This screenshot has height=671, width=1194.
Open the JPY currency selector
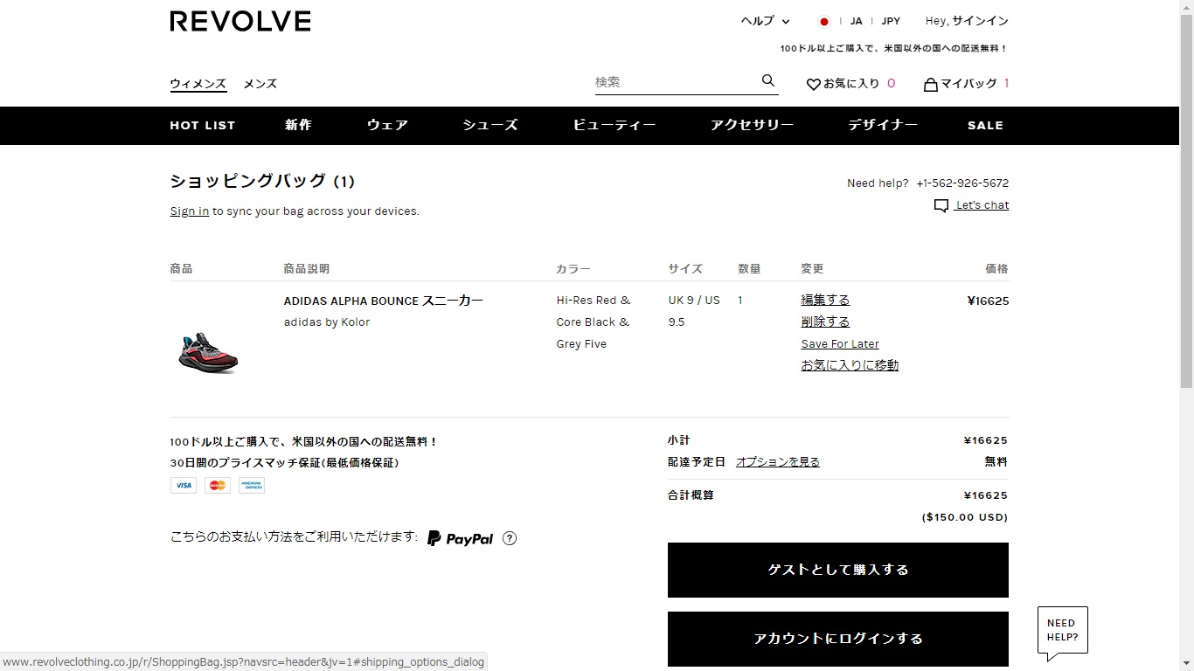[890, 22]
